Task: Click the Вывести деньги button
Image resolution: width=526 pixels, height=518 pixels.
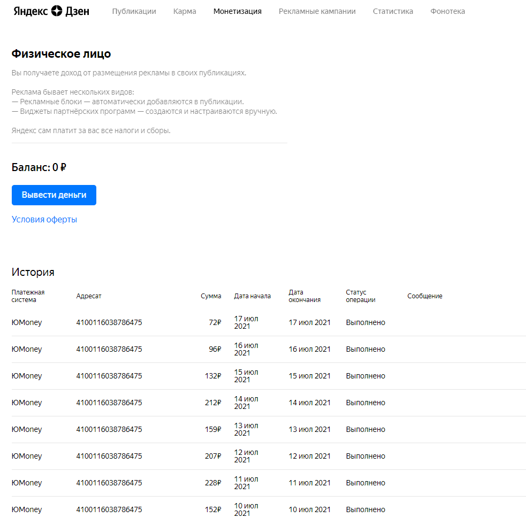Action: click(54, 195)
